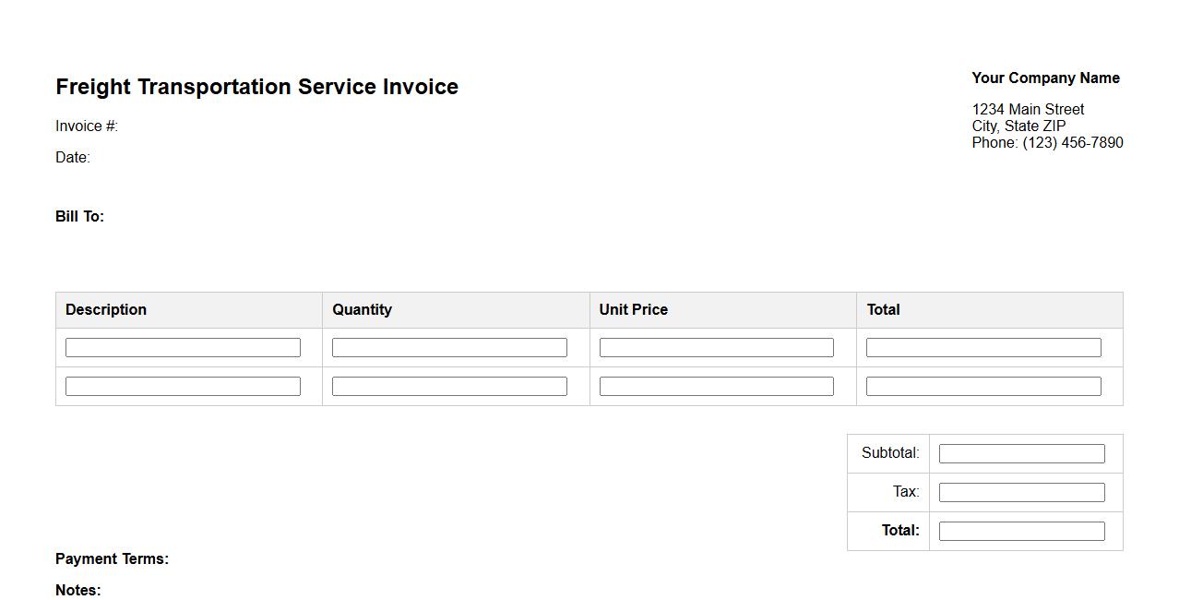Click the Freight Transportation Service Invoice heading
The width and height of the screenshot is (1179, 600).
pos(256,87)
